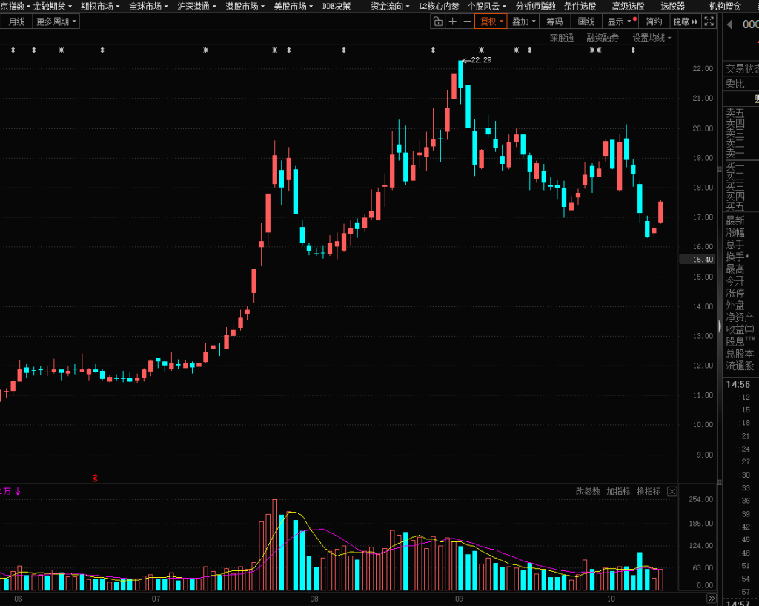759x606 pixels.
Task: Click double-arrow scroll icon at chart bottom-right
Action: click(x=711, y=598)
